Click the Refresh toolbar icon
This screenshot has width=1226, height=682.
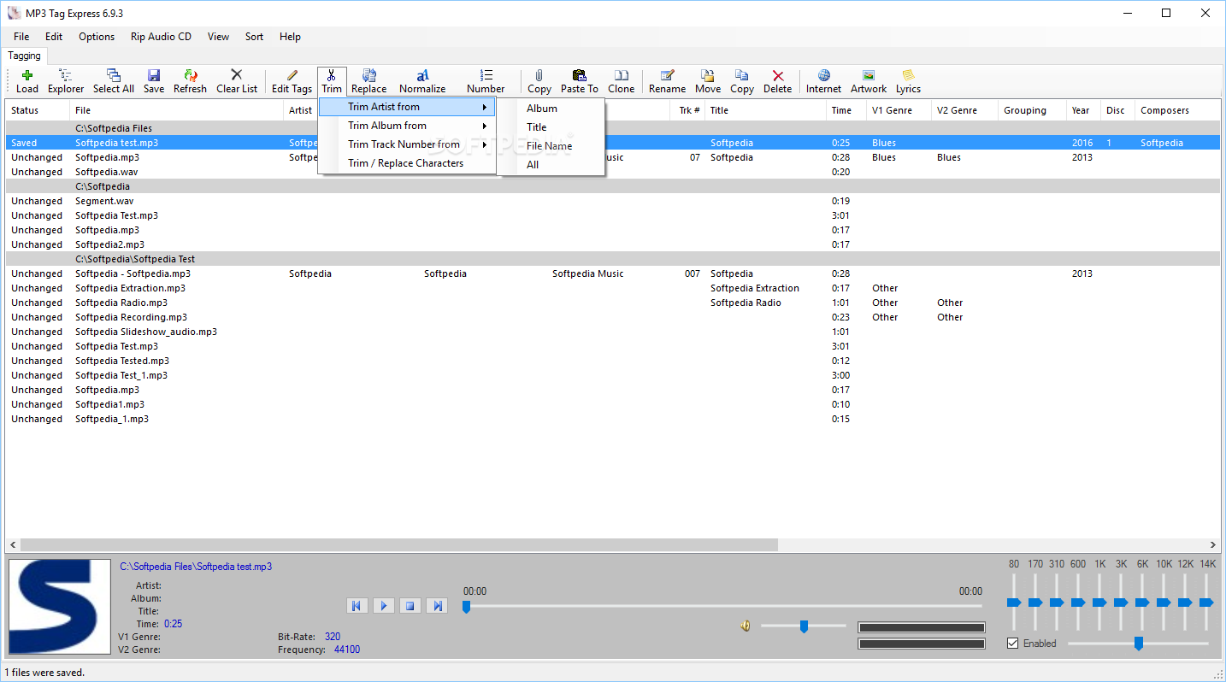click(190, 81)
